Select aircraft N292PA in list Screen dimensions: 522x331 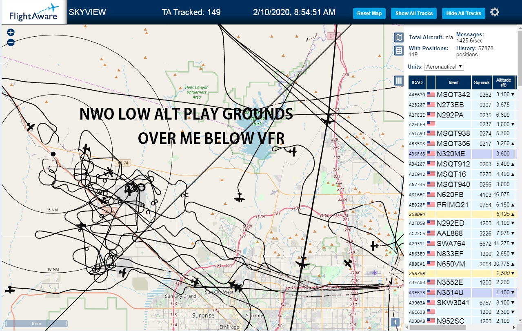[x=462, y=115]
